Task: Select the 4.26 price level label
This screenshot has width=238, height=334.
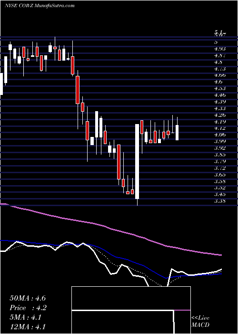Action: [220, 115]
